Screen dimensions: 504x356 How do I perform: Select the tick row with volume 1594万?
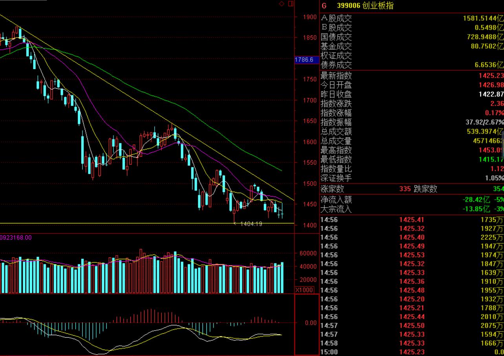(x=412, y=334)
